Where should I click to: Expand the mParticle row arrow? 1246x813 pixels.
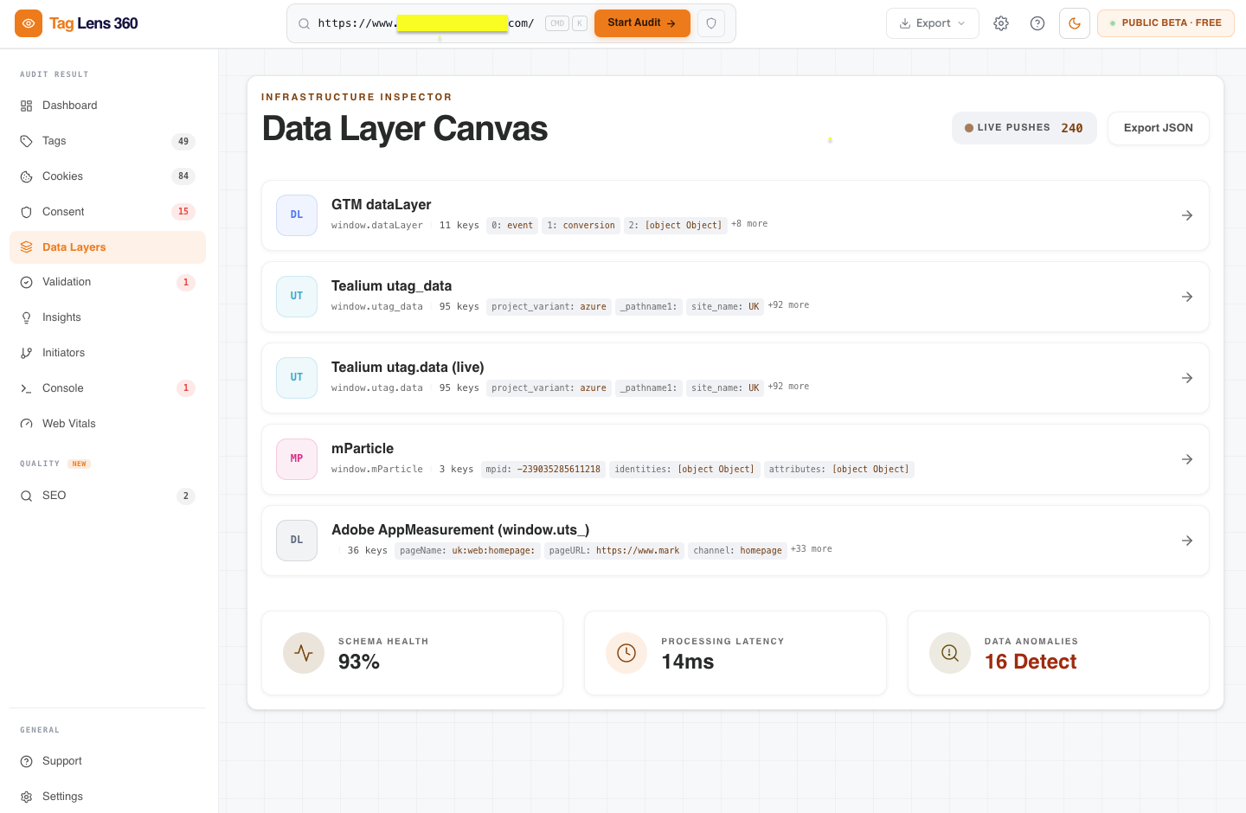[1187, 459]
